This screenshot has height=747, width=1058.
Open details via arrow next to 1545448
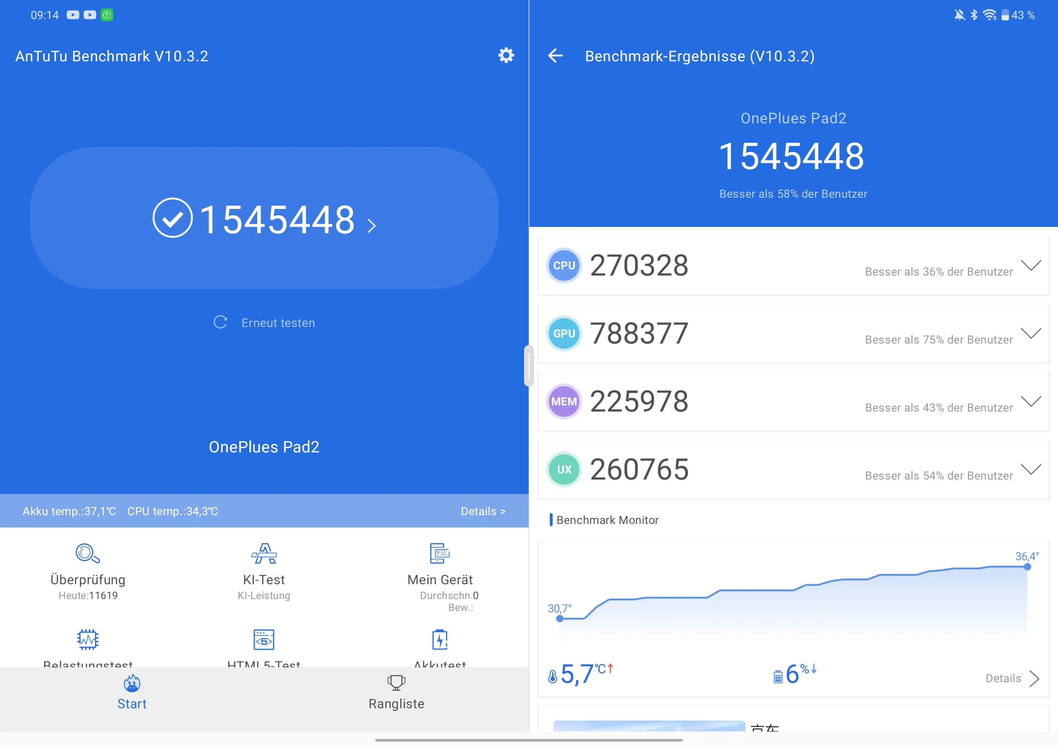tap(371, 226)
